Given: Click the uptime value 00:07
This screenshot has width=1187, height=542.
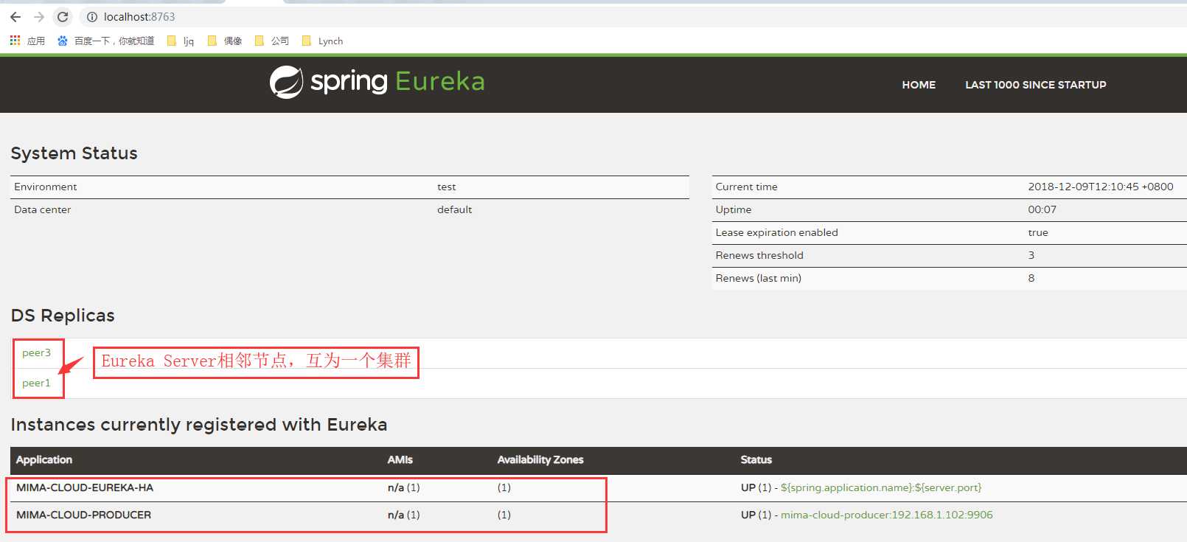Looking at the screenshot, I should click(x=1042, y=209).
